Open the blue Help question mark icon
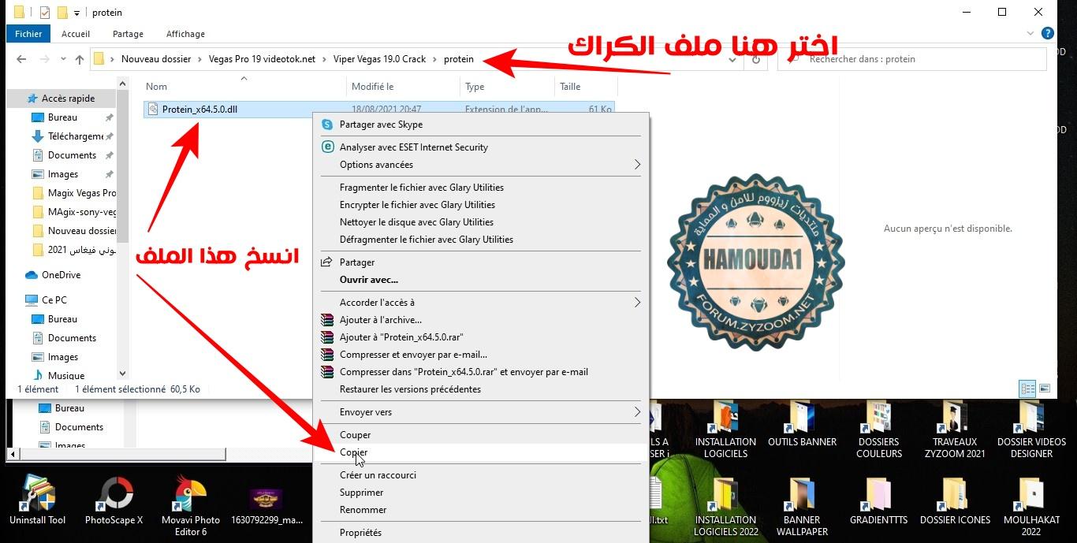1077x543 pixels. coord(1048,34)
